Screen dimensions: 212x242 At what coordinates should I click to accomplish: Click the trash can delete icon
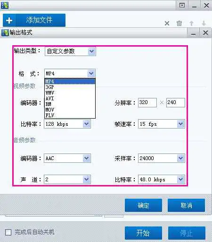[179, 24]
